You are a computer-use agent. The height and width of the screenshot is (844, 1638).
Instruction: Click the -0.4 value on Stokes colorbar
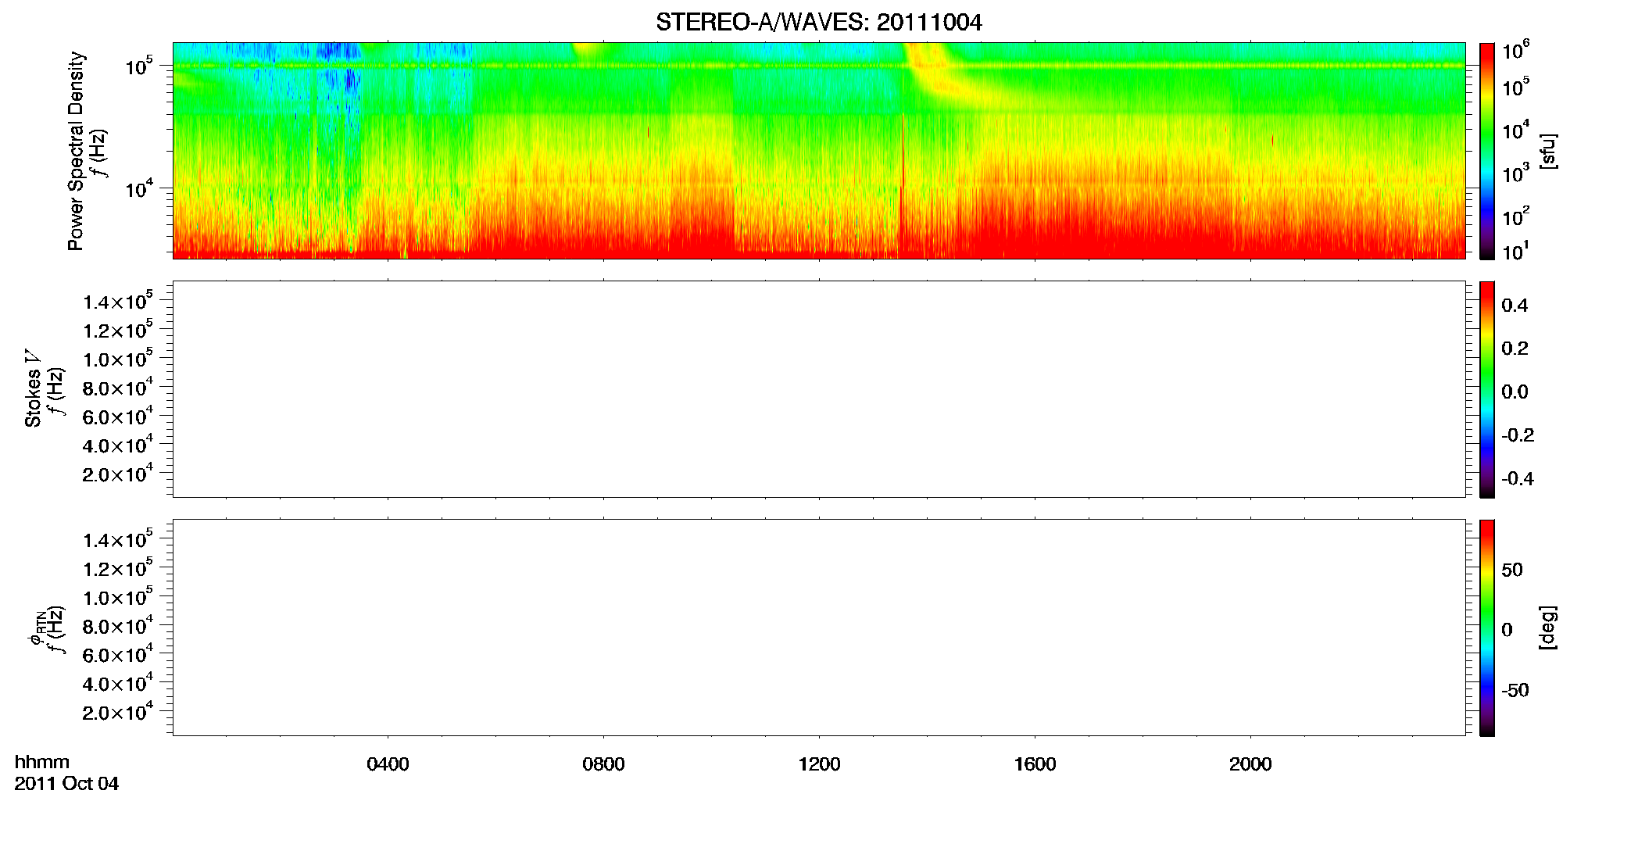tap(1518, 478)
